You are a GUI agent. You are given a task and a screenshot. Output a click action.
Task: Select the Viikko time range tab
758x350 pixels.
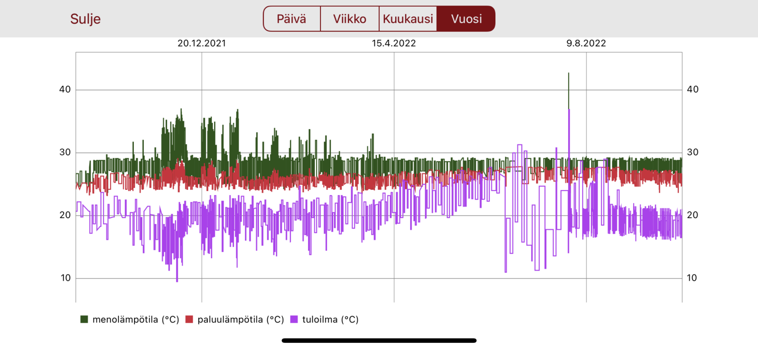[349, 19]
